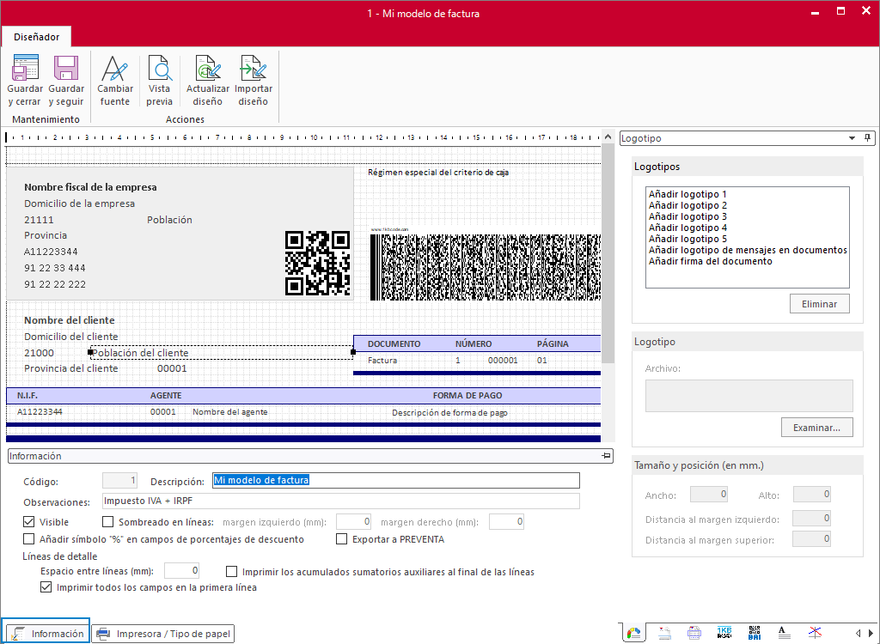Toggle the Información panel pin
Viewport: 880px width, 644px height.
click(606, 456)
